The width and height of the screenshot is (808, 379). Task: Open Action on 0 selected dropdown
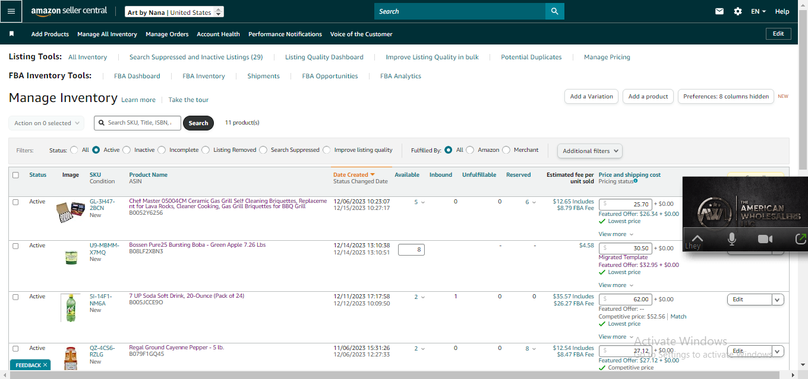tap(46, 123)
